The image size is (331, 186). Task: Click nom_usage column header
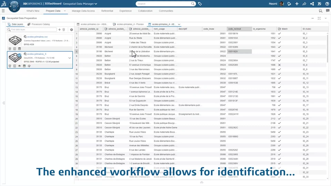[x=165, y=29]
